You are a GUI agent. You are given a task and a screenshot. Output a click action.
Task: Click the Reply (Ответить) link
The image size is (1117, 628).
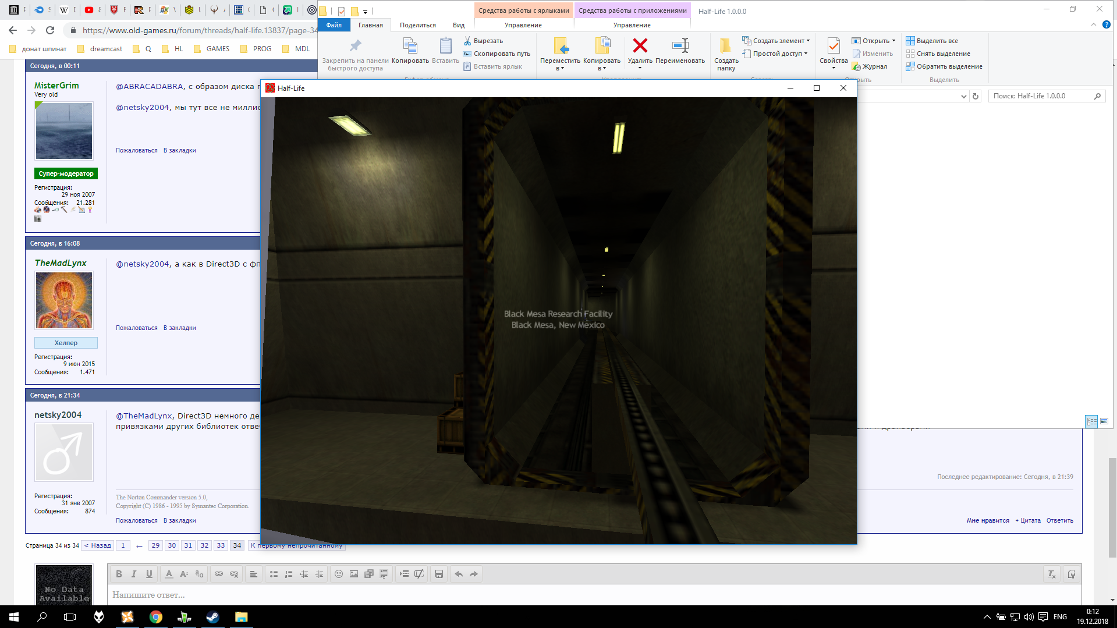click(1059, 520)
